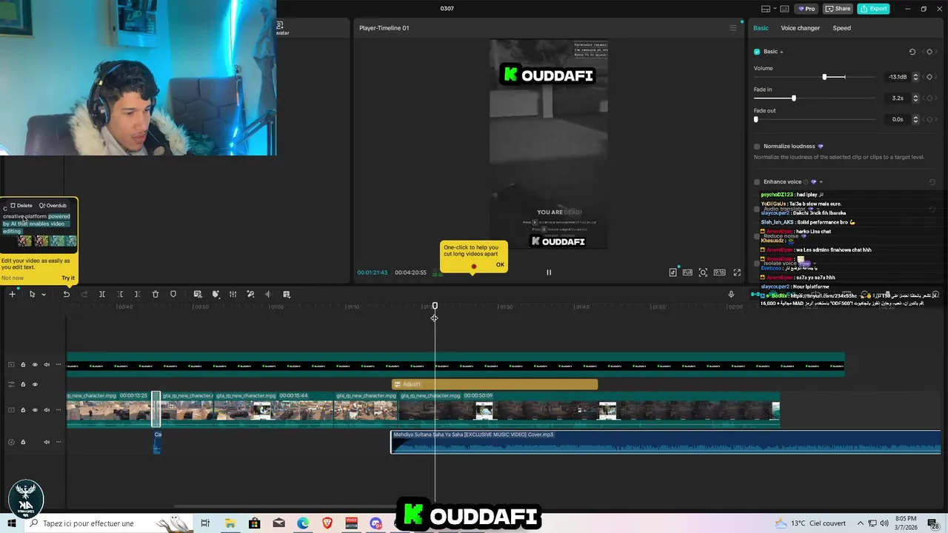The image size is (948, 533).
Task: Collapse the Basic section arrow
Action: [781, 52]
